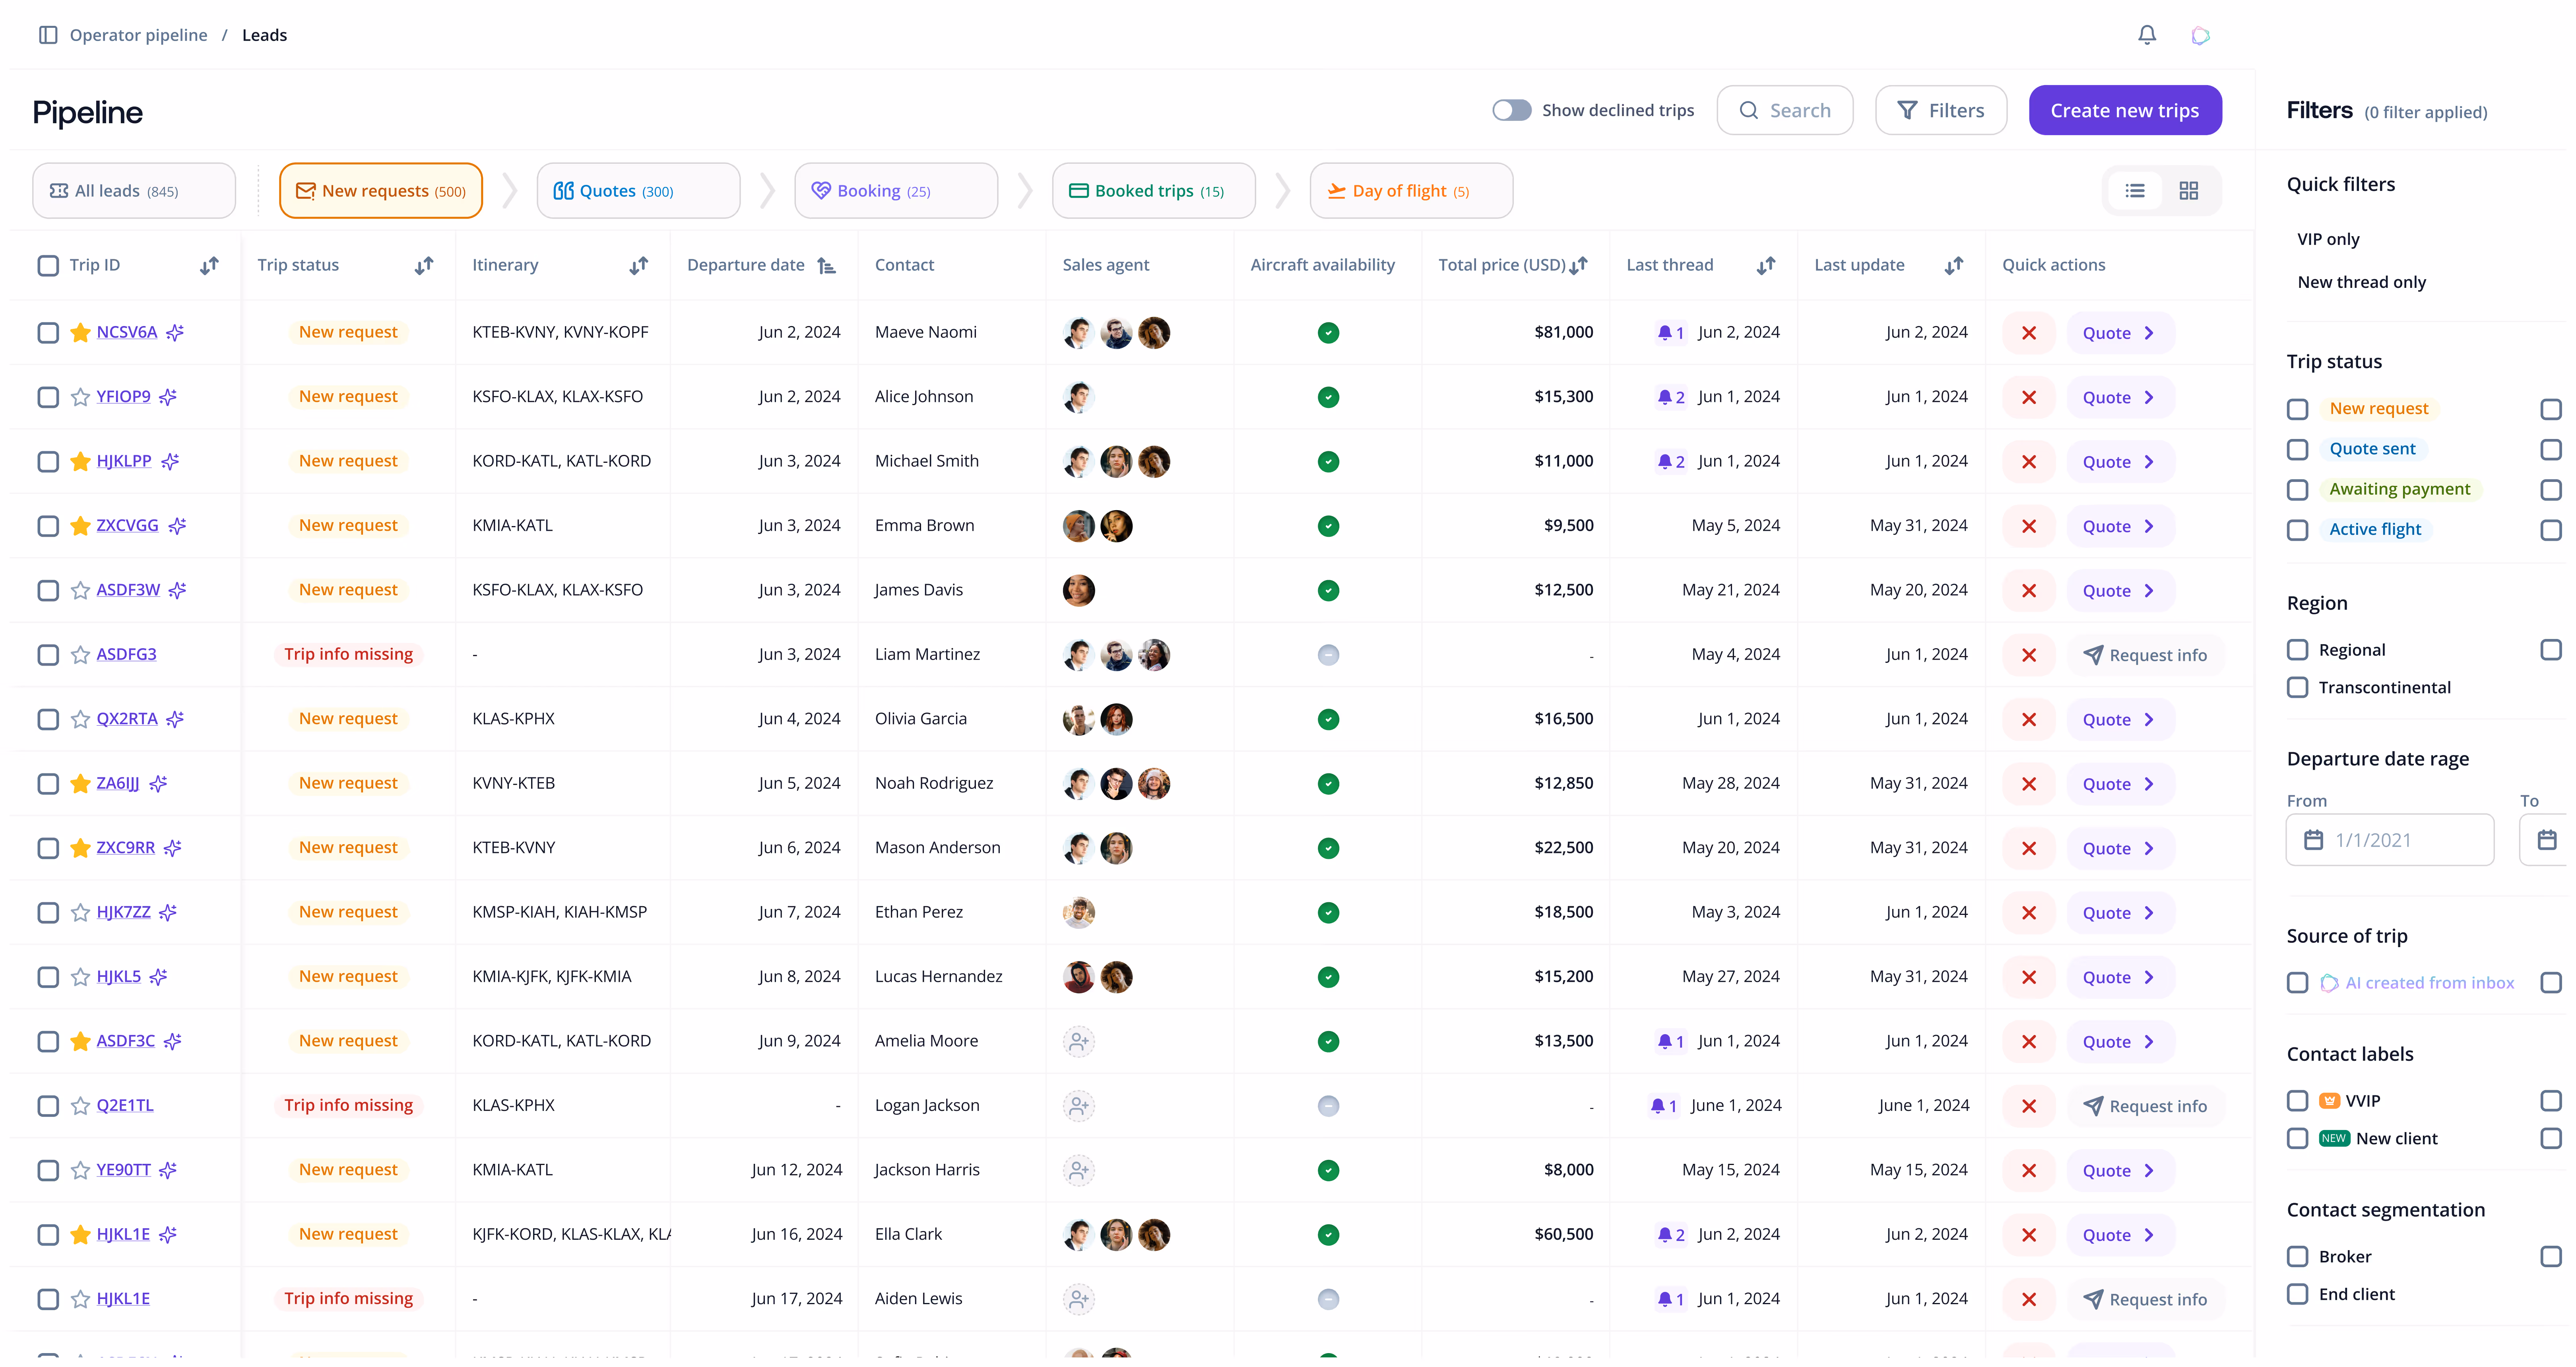Check the AI created from inbox filter
Viewport: 2576px width, 1367px height.
(2298, 983)
